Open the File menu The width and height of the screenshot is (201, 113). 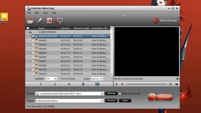point(29,13)
